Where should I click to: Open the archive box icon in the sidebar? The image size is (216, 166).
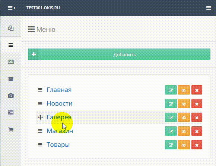tap(11, 79)
